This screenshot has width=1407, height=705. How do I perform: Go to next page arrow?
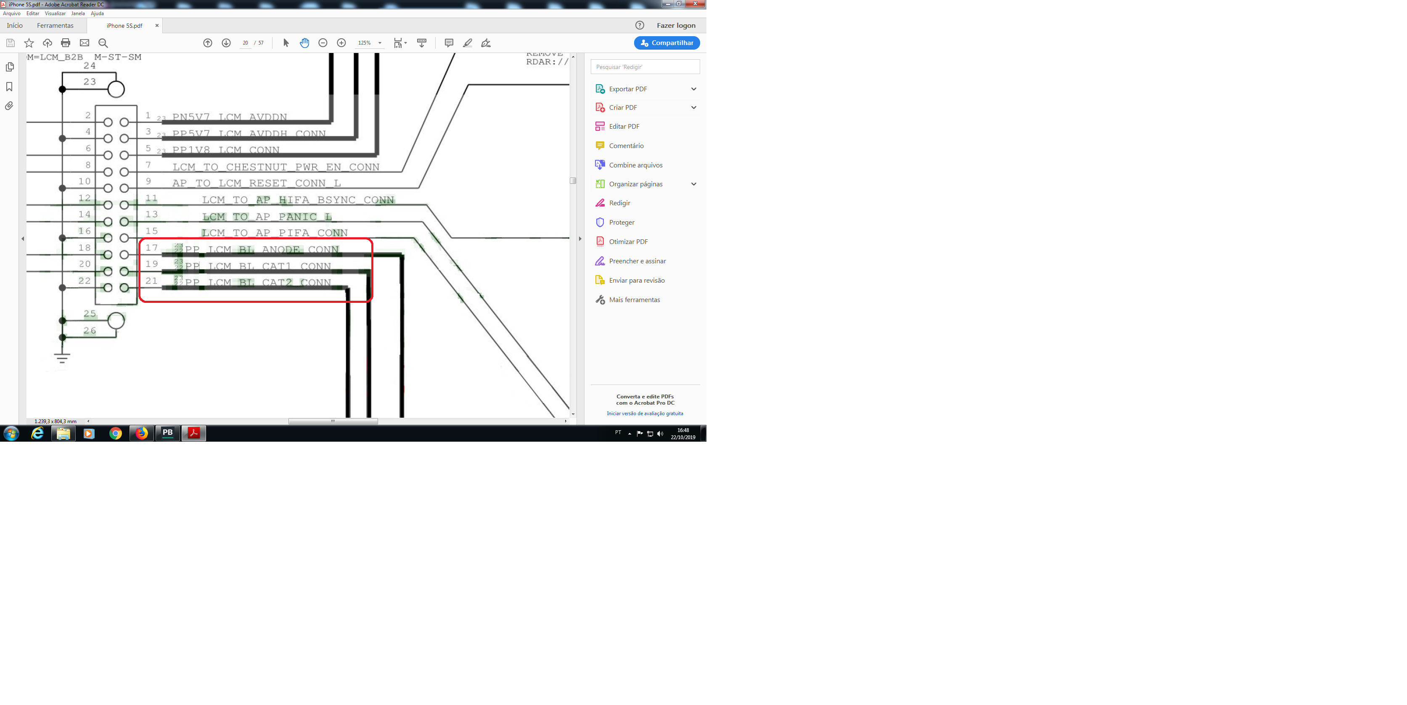(226, 42)
